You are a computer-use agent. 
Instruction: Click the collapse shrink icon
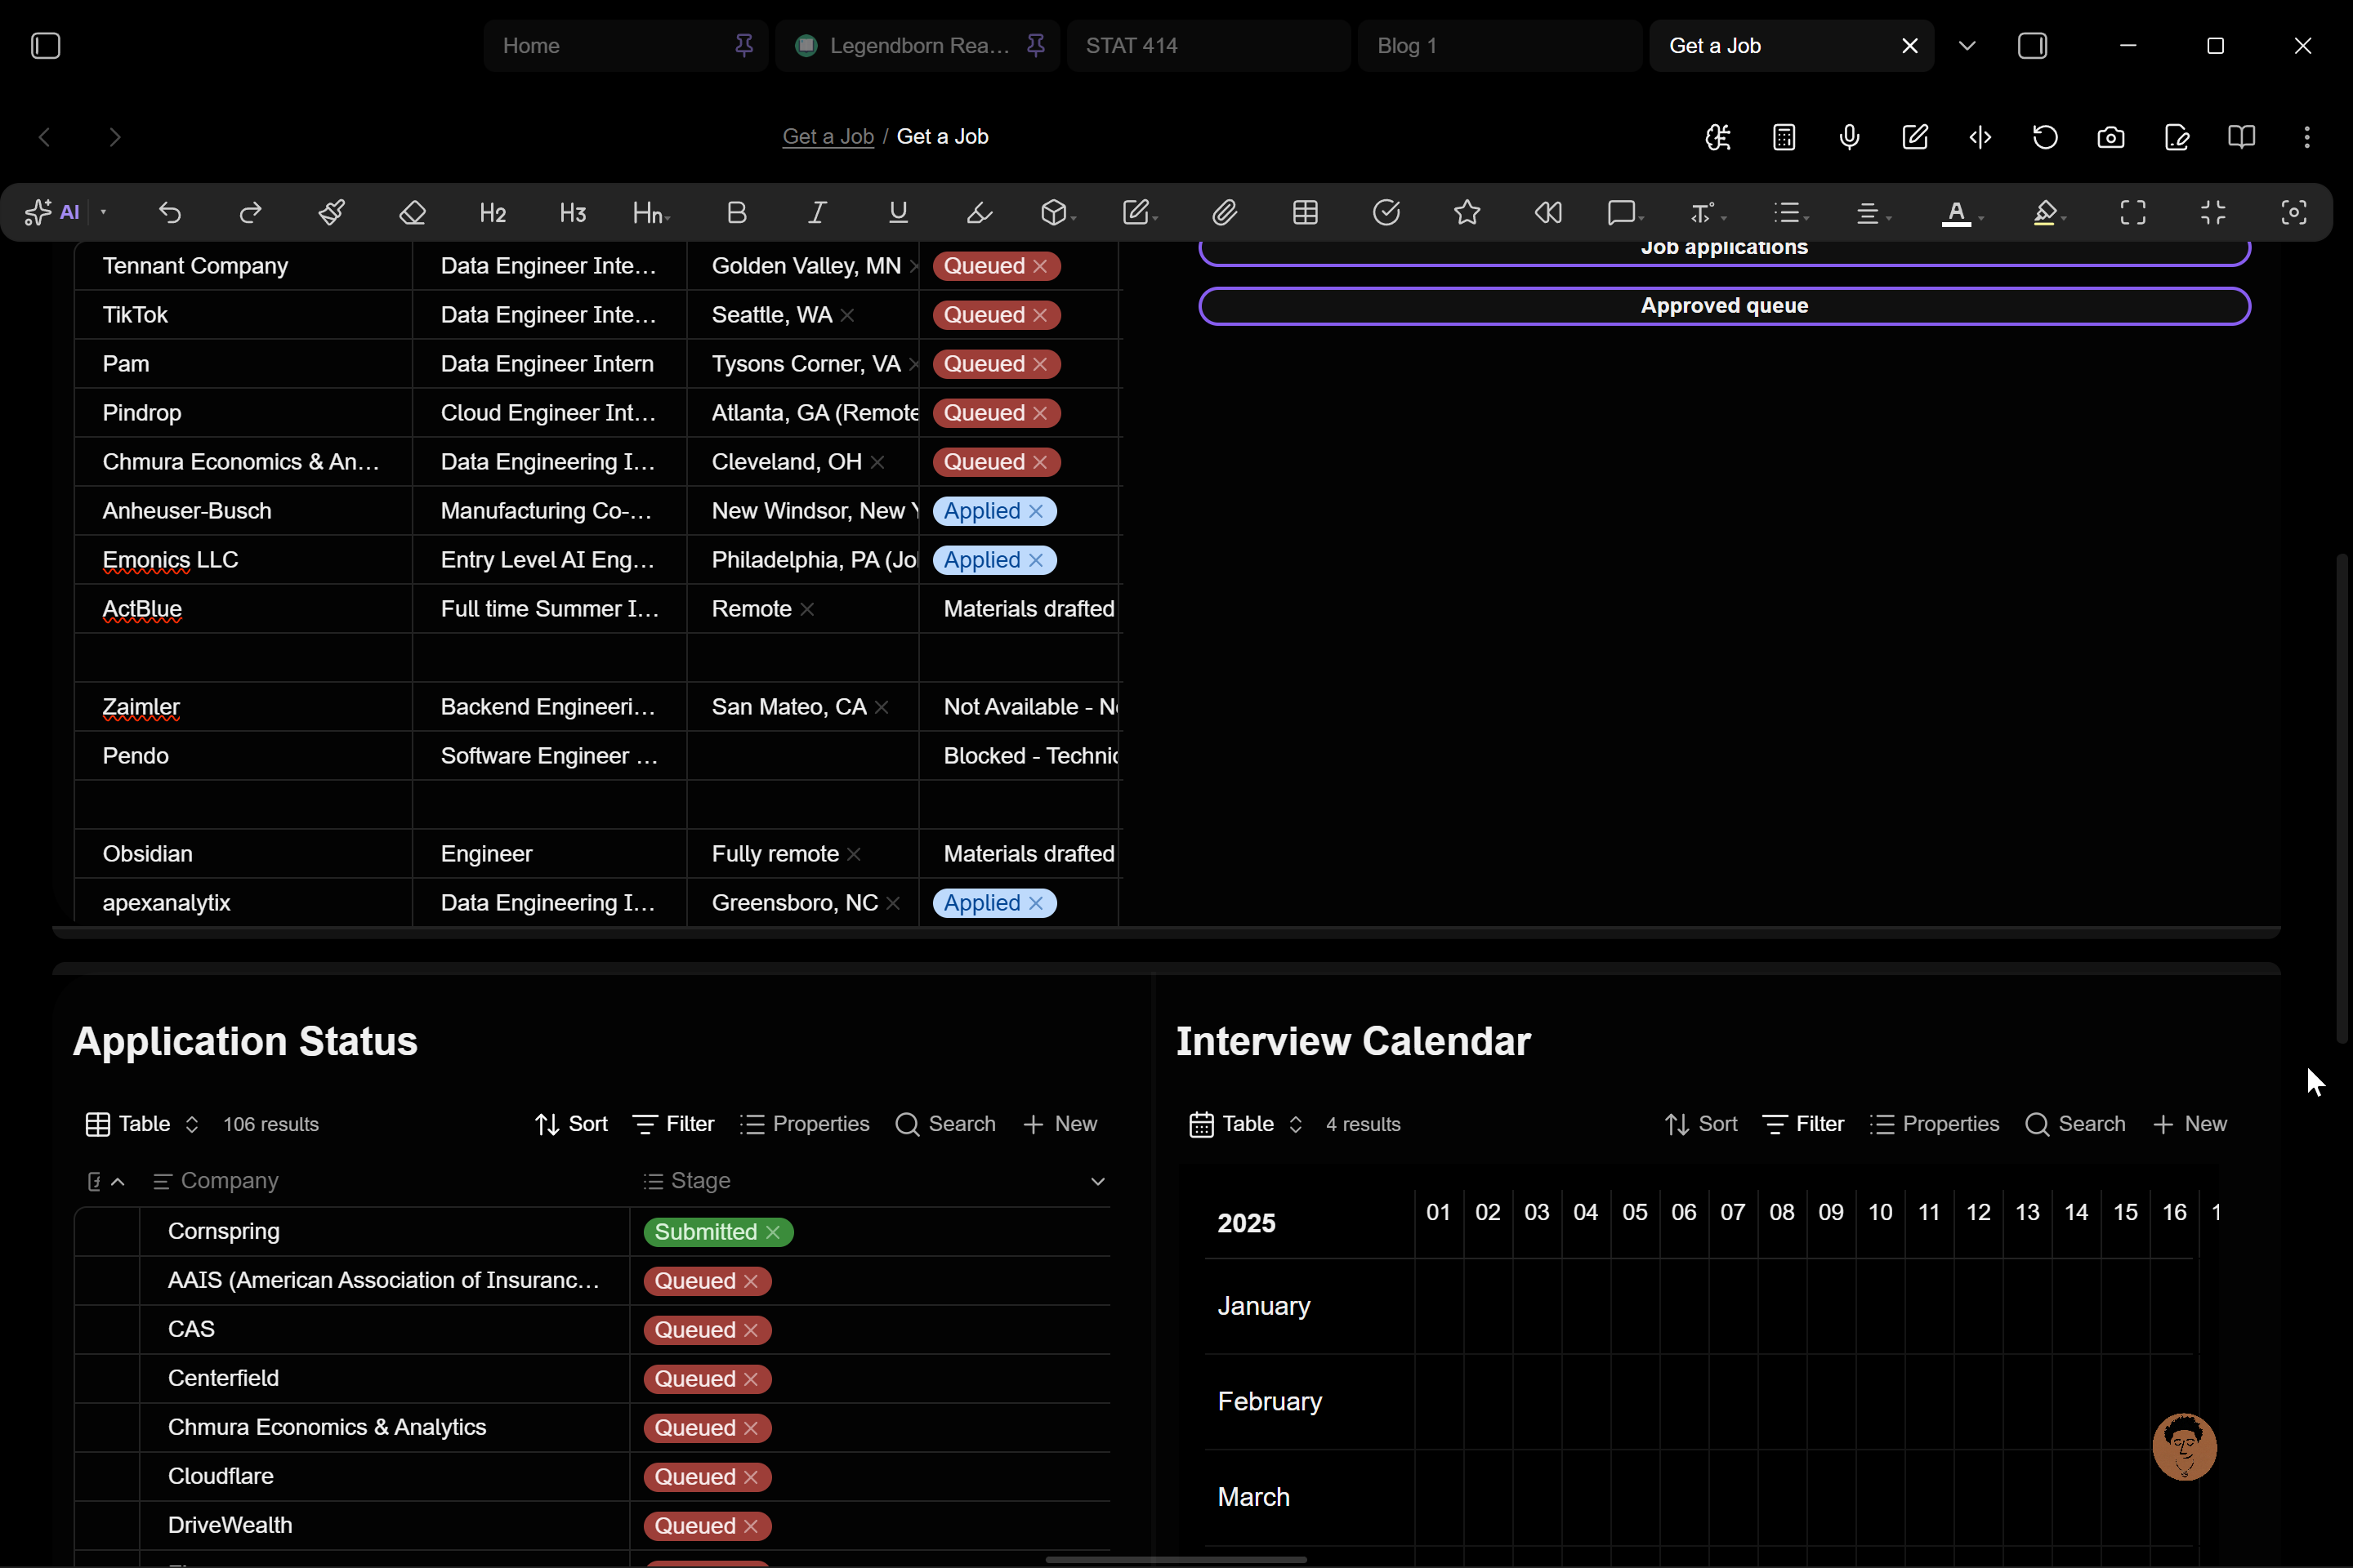2213,212
